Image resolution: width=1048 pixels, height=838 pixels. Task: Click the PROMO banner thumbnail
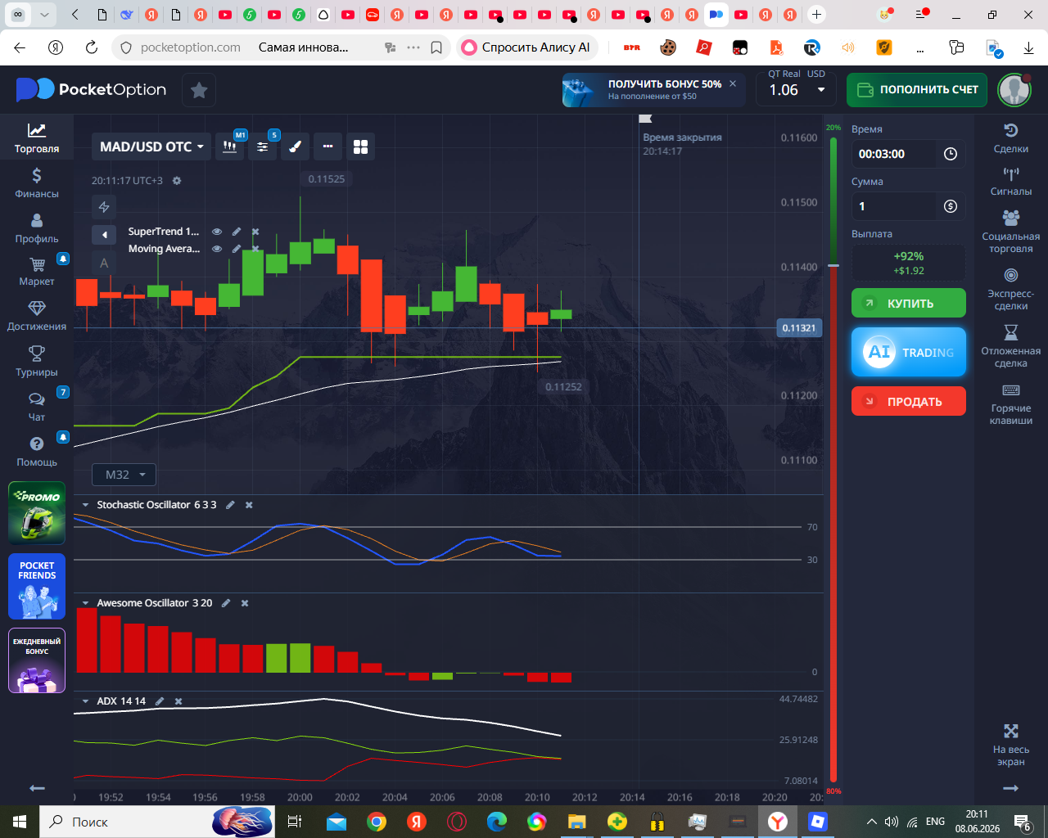coord(37,513)
